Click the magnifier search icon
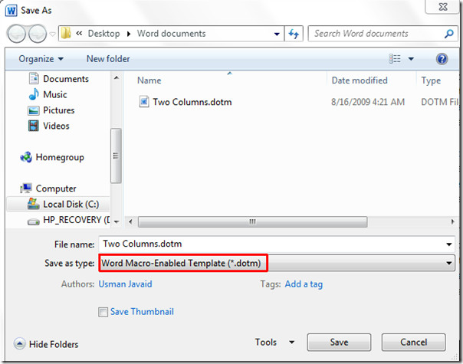 tap(449, 34)
